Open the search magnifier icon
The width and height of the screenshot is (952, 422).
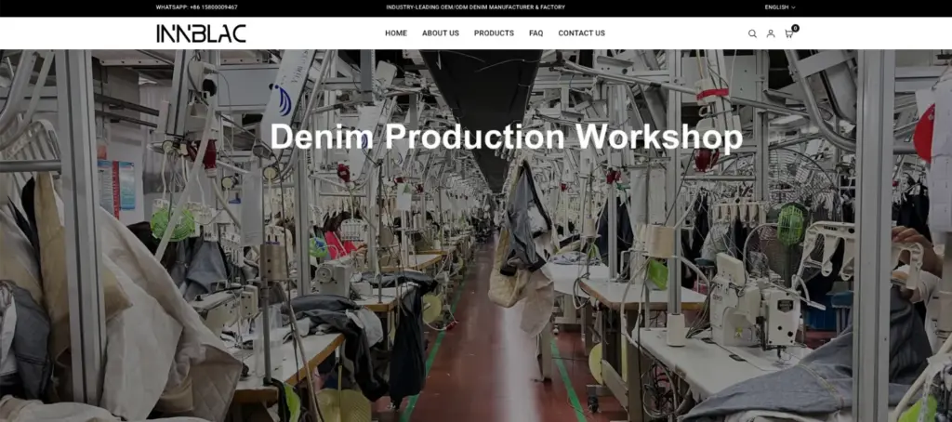[752, 33]
